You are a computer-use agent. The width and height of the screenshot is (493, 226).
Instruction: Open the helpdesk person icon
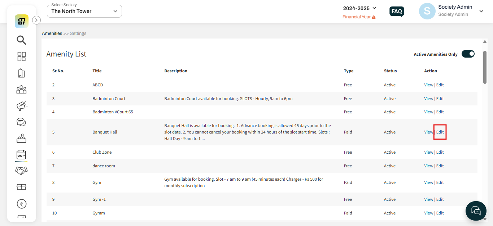pyautogui.click(x=22, y=139)
